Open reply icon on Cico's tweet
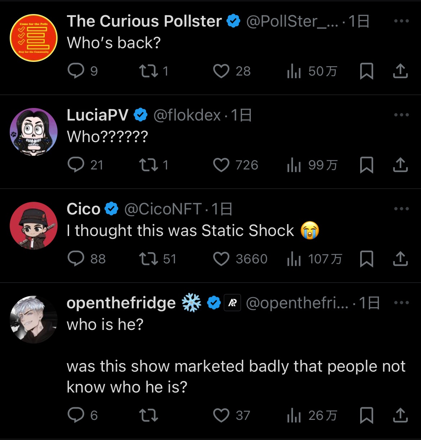Viewport: 421px width, 440px height. tap(76, 259)
